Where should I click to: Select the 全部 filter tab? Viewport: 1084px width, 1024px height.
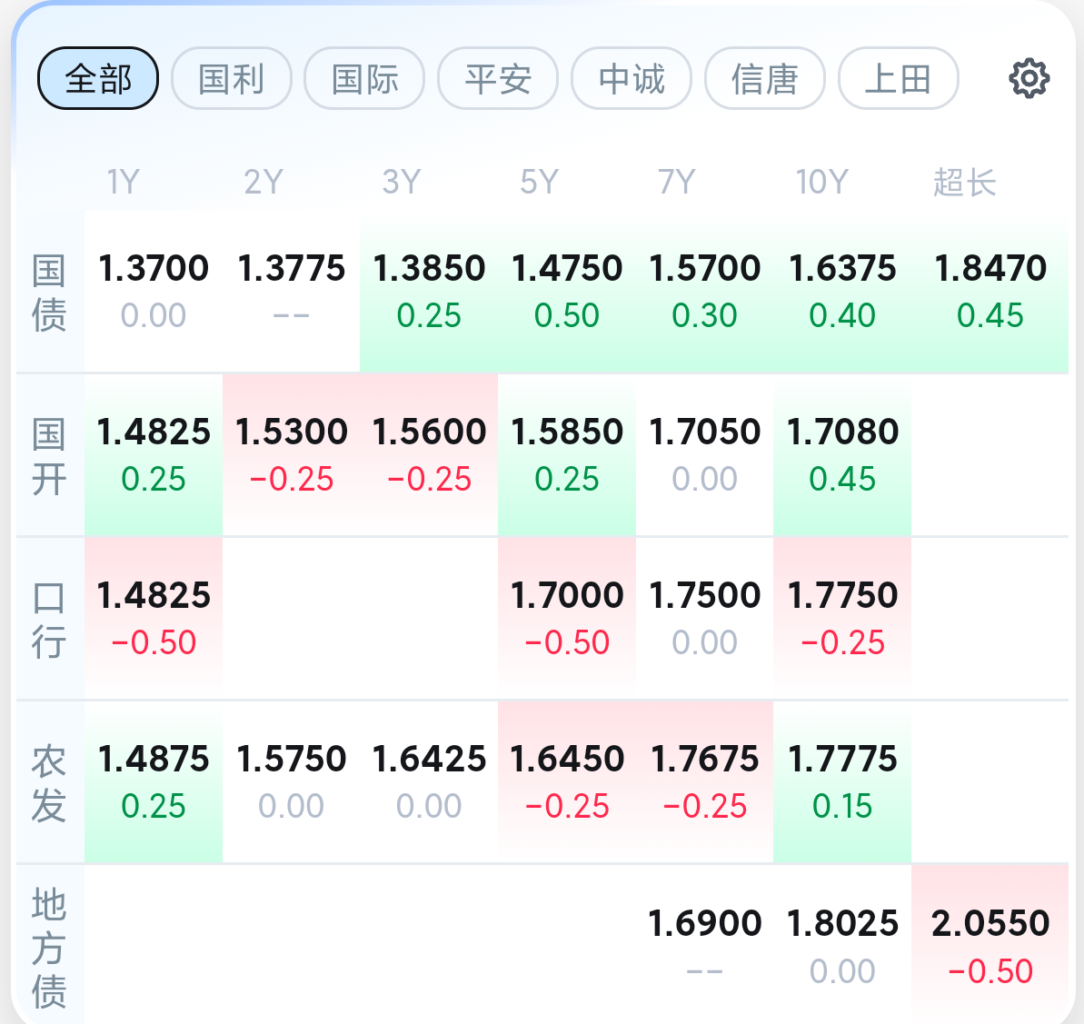98,79
